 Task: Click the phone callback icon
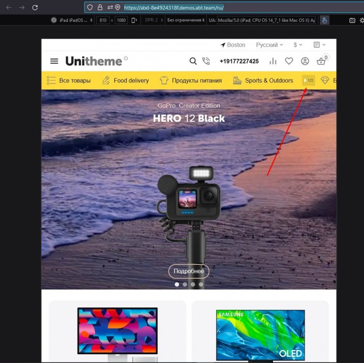pos(206,61)
